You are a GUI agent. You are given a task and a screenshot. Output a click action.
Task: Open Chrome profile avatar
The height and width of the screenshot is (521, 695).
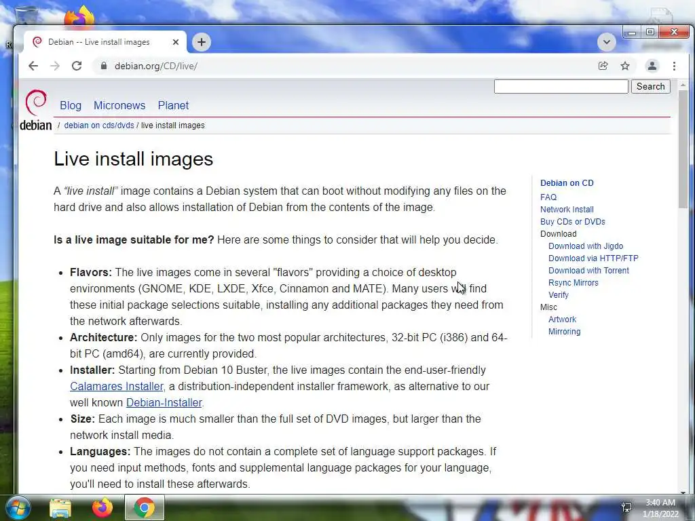tap(652, 66)
